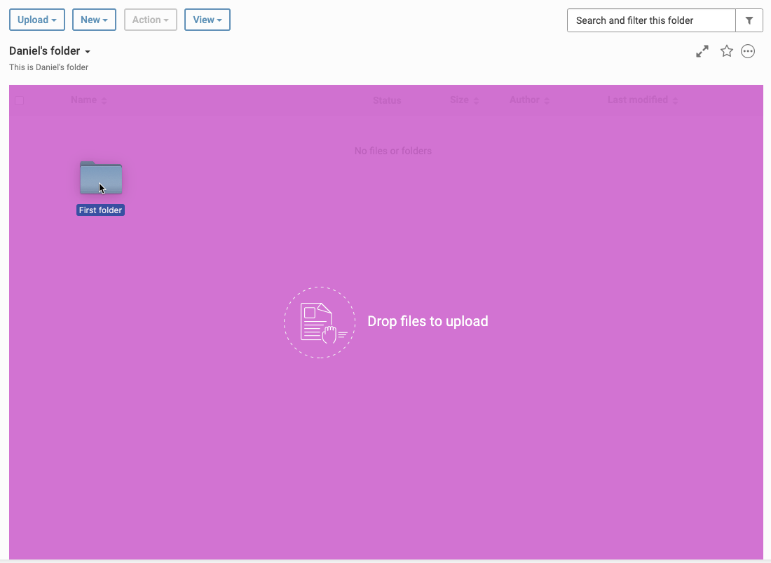This screenshot has height=563, width=771.
Task: Open the Upload dropdown menu
Action: point(37,20)
